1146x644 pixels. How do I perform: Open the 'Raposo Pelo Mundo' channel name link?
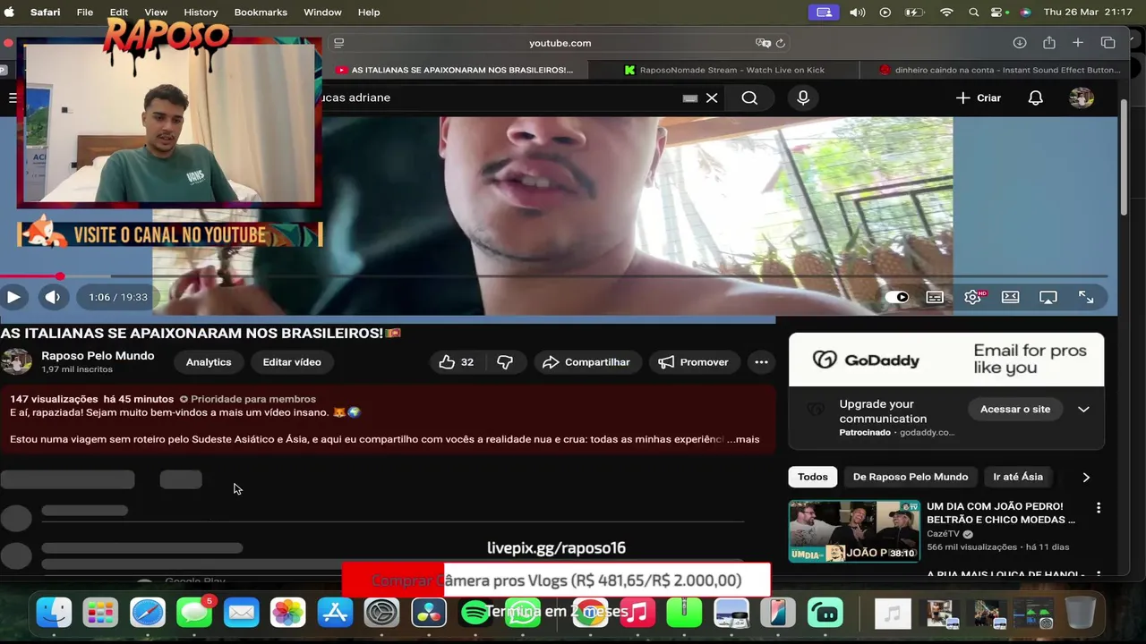click(98, 355)
